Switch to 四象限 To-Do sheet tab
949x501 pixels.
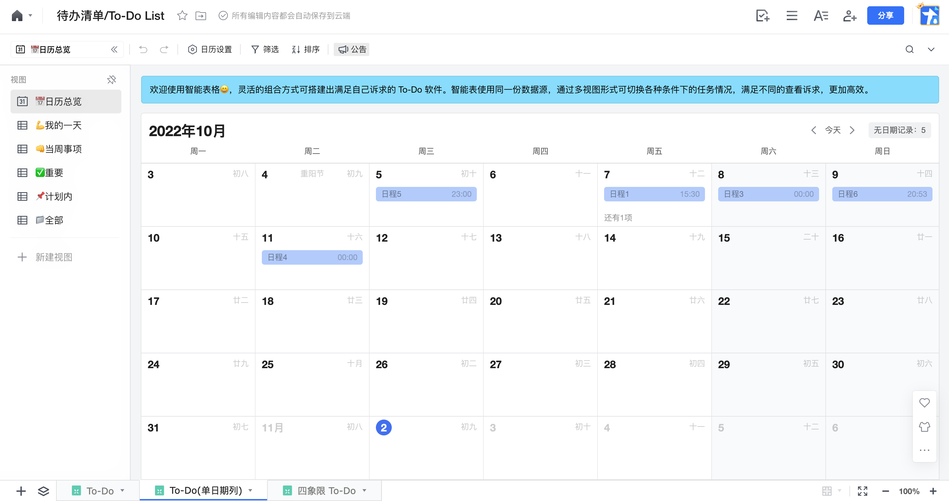(326, 490)
